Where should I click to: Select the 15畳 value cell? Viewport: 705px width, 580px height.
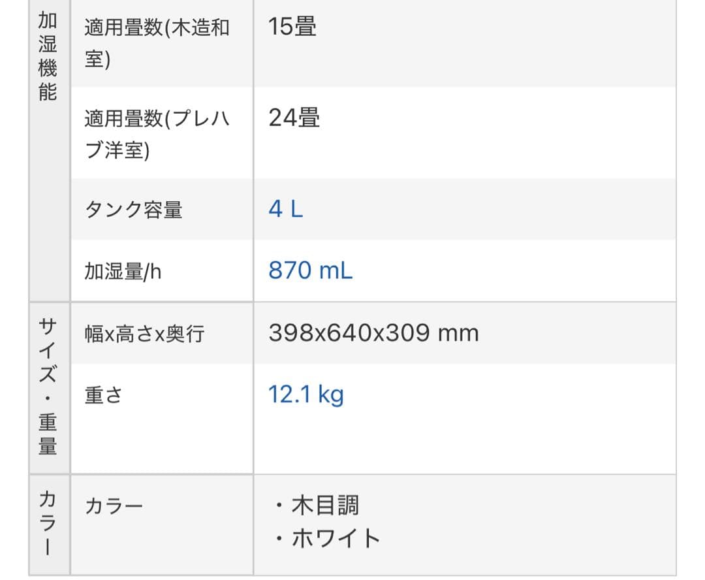click(292, 27)
